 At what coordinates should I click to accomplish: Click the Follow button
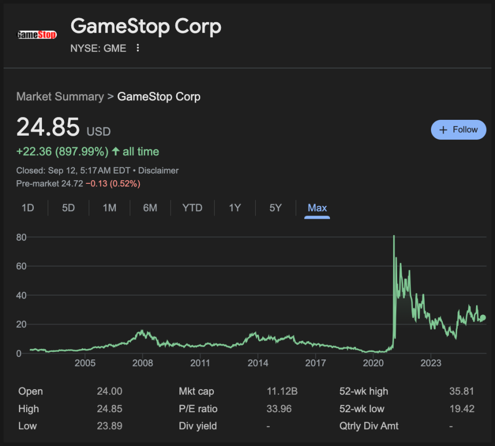coord(459,130)
